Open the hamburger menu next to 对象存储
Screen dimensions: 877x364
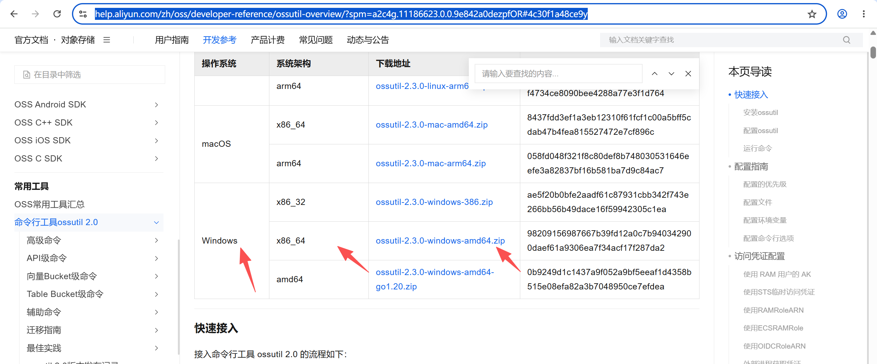click(107, 40)
